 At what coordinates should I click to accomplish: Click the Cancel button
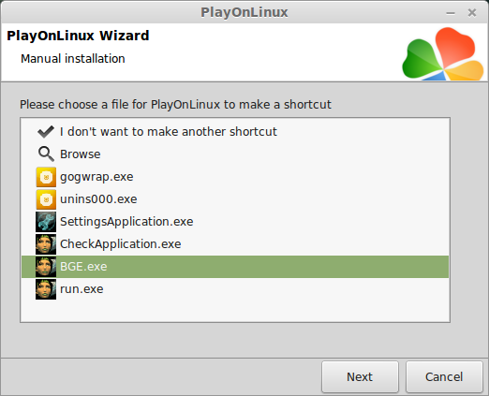point(444,377)
